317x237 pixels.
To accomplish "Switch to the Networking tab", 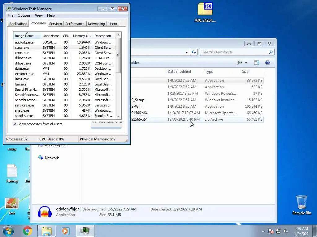I will [x=96, y=24].
